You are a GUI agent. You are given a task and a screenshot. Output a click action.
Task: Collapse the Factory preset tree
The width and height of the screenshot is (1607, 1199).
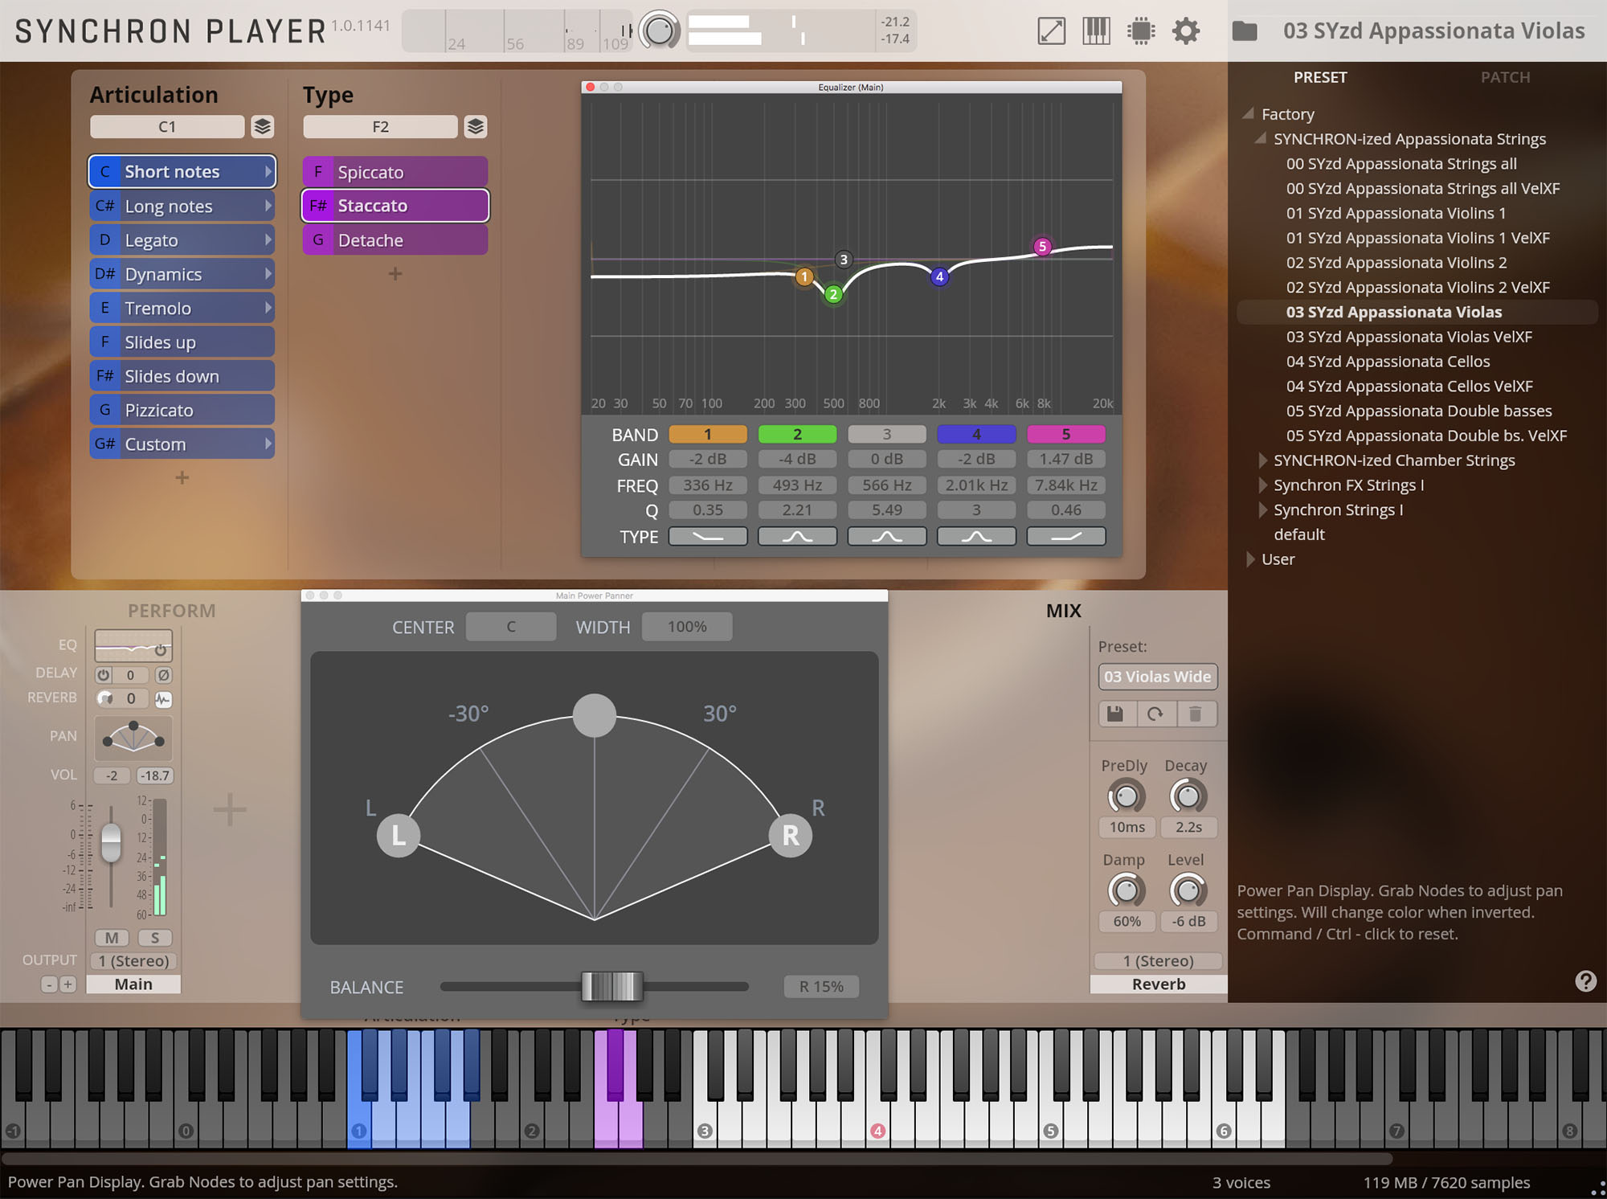[x=1249, y=113]
